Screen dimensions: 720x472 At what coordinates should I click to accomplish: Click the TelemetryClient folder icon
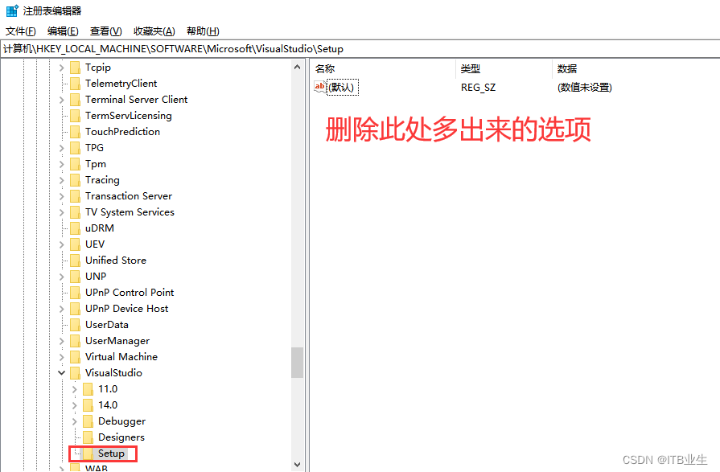click(x=75, y=84)
